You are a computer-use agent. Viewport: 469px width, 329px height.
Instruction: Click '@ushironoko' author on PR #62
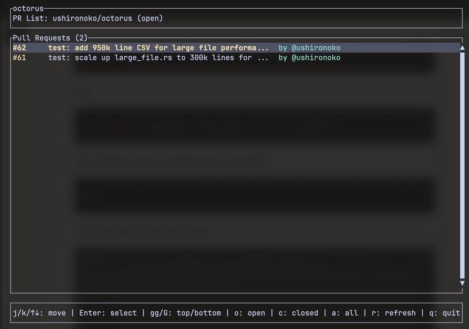coord(316,48)
